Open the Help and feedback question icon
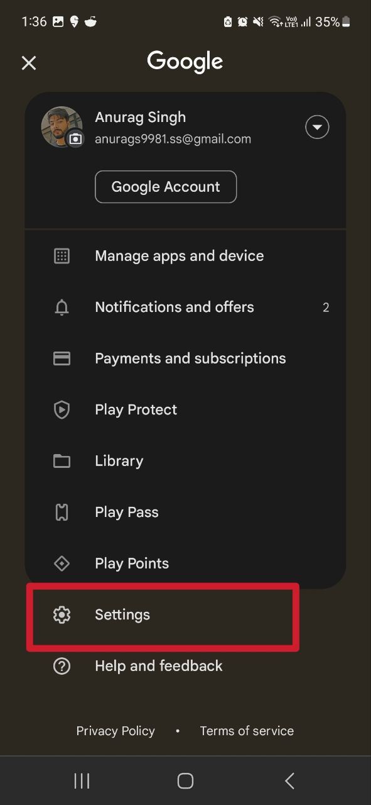This screenshot has height=805, width=371. 62,665
